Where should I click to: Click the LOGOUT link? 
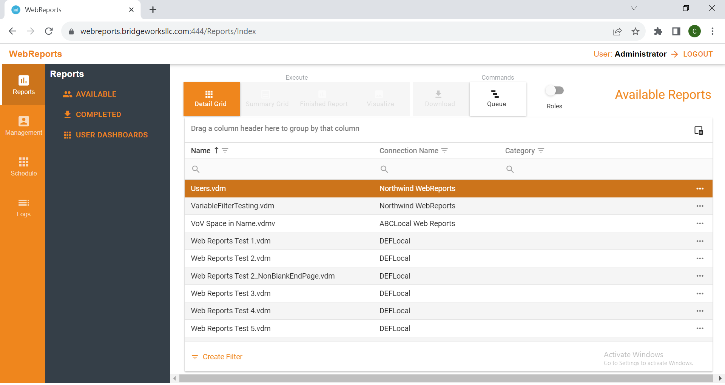point(698,54)
